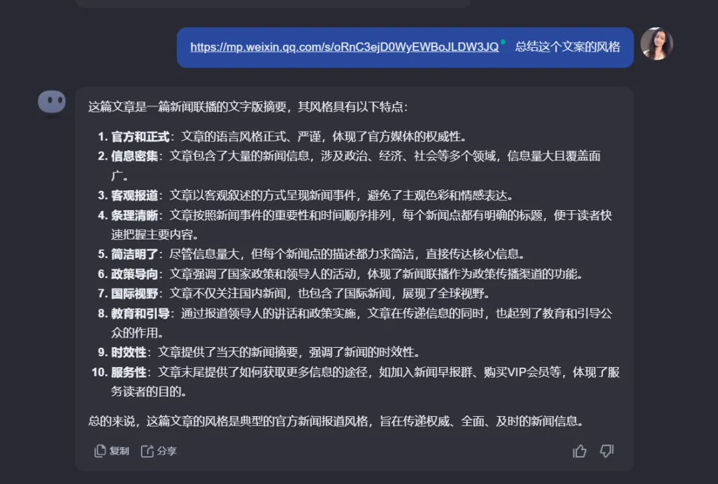This screenshot has height=484, width=718.
Task: Select list item 简洁明了
Action: tap(311, 254)
